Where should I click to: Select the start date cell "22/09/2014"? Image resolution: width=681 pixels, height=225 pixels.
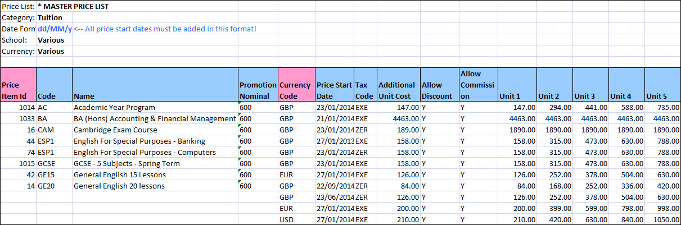coord(334,186)
